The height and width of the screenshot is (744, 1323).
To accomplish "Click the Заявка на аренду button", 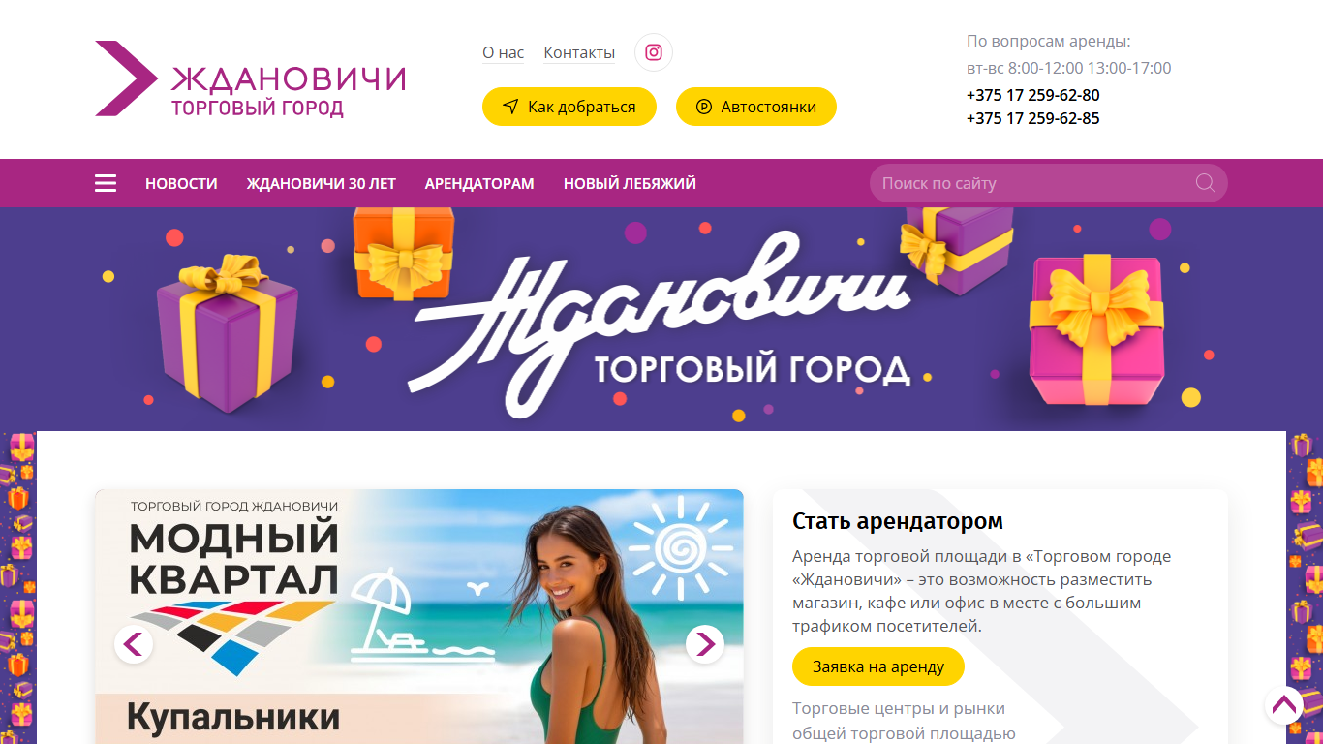I will tap(878, 666).
